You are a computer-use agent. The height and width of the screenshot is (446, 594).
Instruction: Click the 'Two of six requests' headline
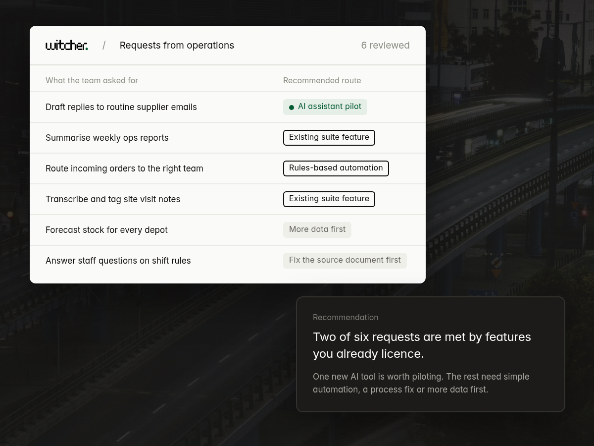[x=422, y=345]
